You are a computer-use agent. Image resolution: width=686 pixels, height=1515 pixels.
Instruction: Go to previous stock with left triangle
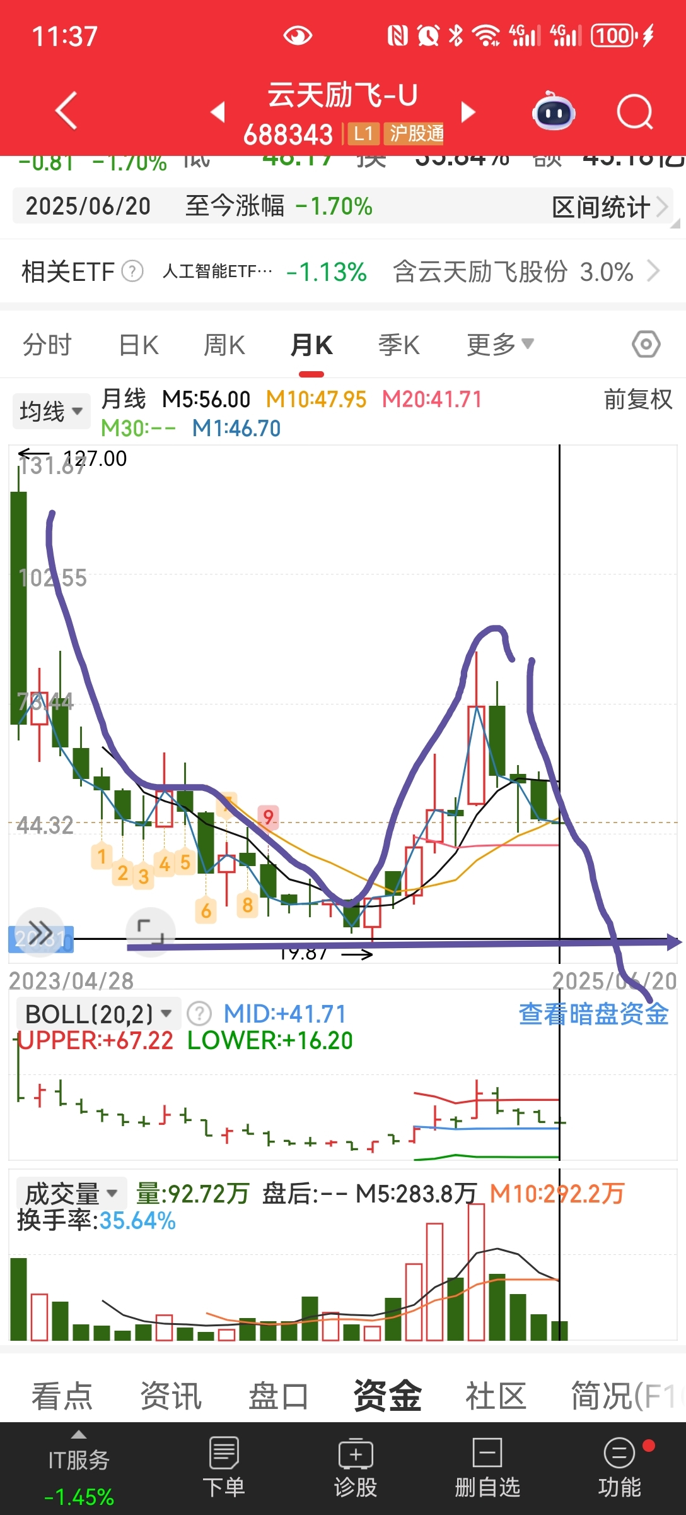click(x=218, y=112)
